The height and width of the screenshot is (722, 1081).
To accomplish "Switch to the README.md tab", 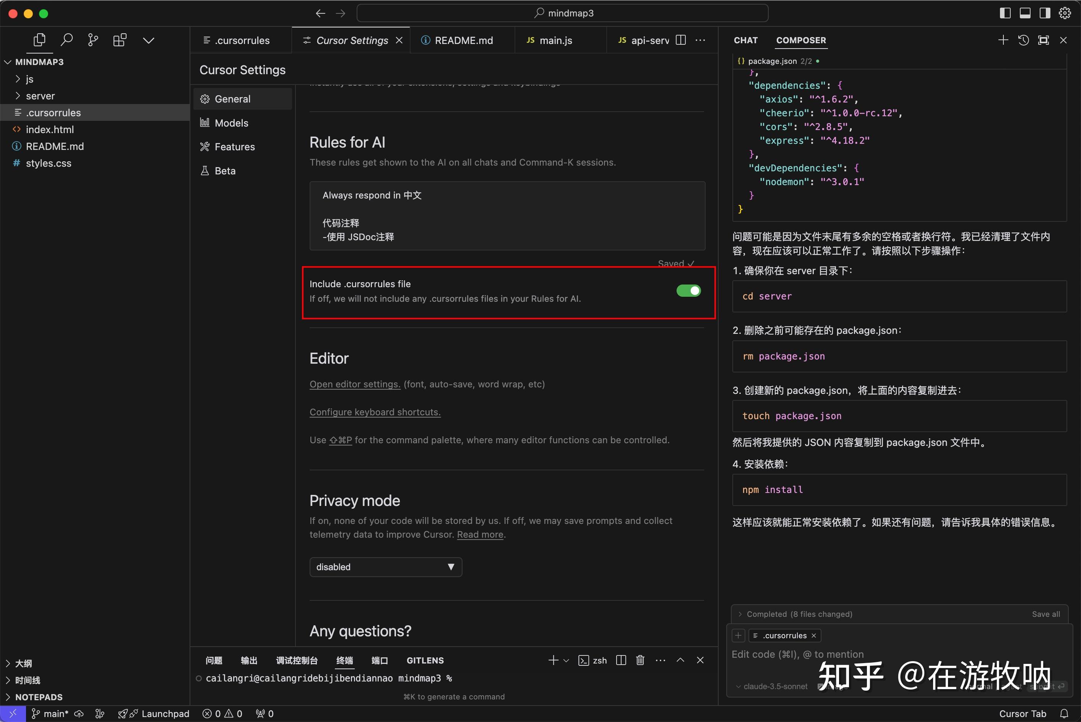I will pos(463,40).
